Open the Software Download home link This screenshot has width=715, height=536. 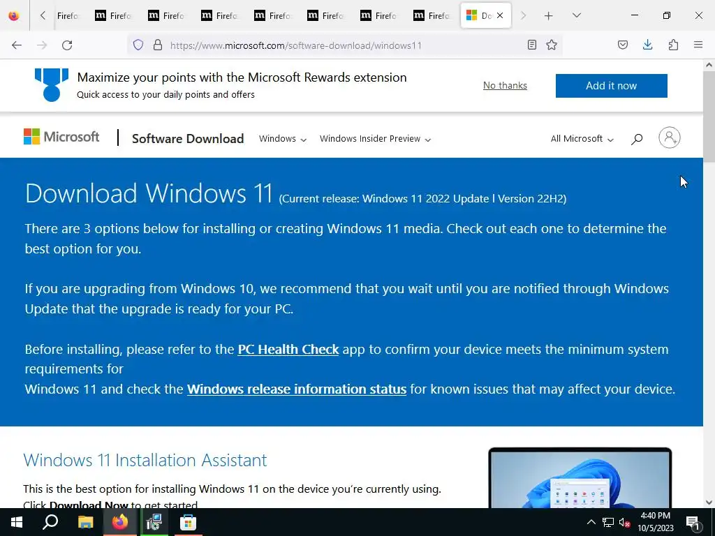pos(188,139)
